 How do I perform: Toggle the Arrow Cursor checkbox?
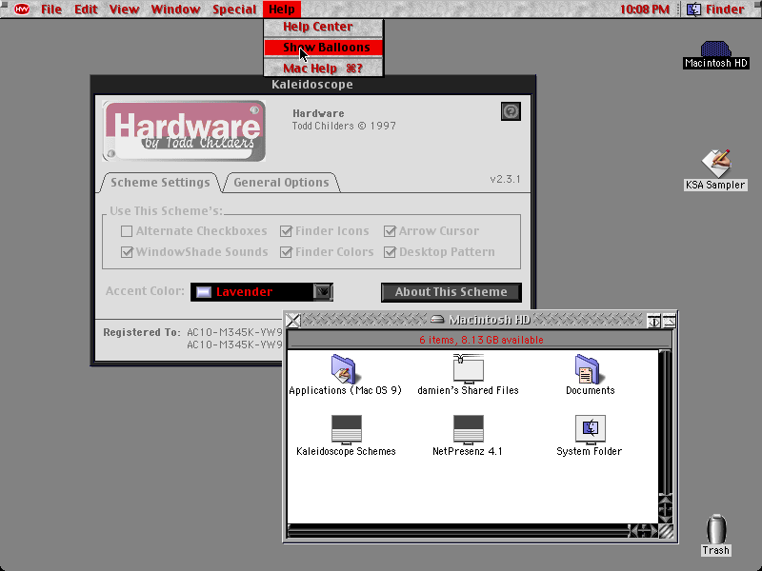[x=390, y=231]
